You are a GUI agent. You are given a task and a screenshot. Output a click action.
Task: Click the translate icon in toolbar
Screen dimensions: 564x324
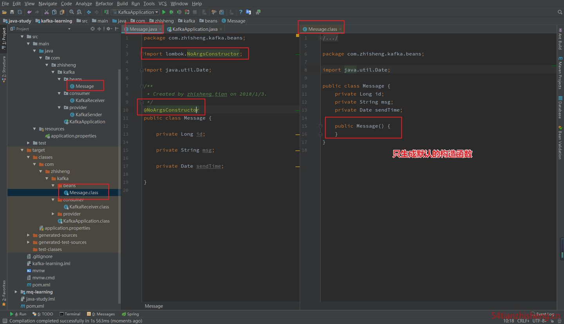click(x=248, y=12)
